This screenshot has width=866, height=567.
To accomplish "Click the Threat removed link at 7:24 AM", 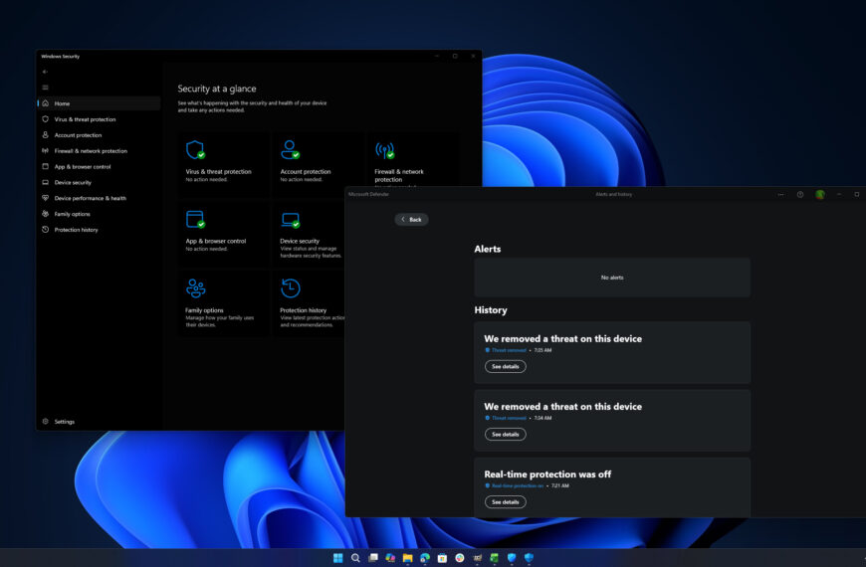I will click(509, 418).
